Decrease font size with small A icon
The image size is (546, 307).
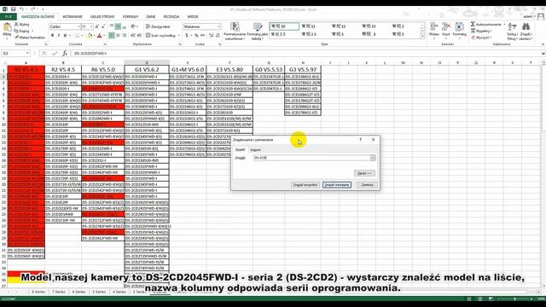click(x=103, y=26)
